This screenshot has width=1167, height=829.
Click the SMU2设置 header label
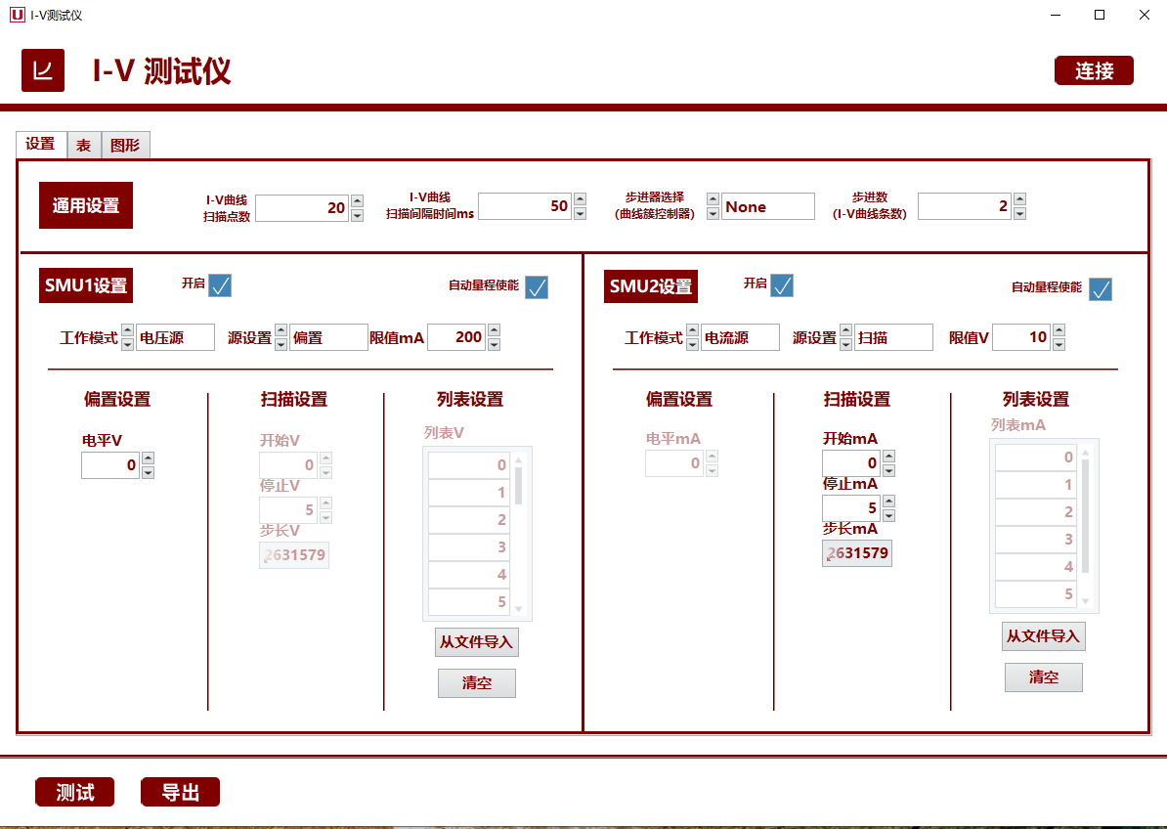pyautogui.click(x=651, y=286)
